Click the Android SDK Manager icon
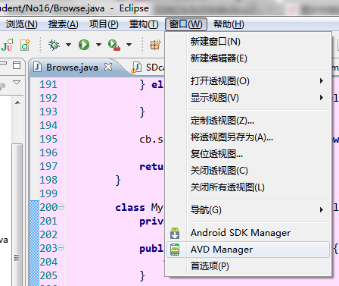 click(x=175, y=233)
